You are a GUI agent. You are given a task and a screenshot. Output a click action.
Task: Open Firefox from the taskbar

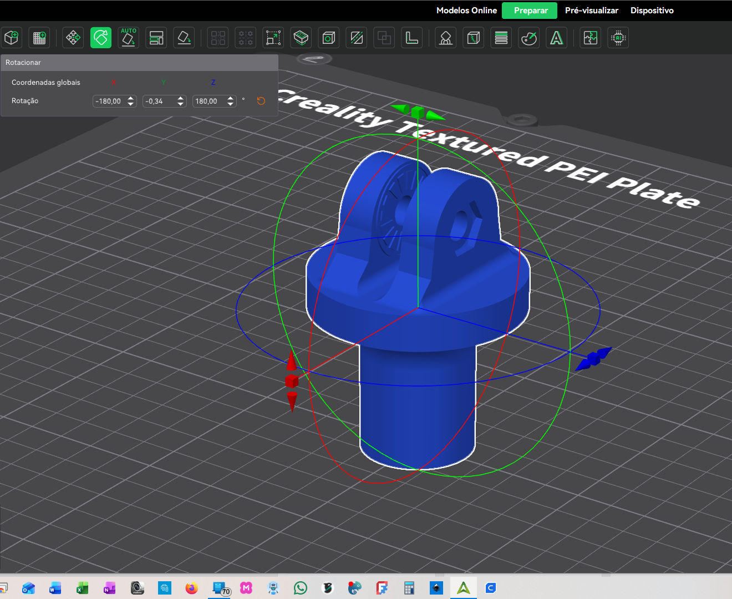click(x=191, y=588)
